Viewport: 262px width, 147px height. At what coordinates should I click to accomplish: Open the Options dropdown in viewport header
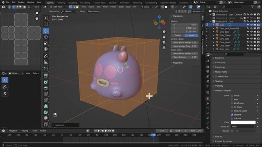pos(198,11)
